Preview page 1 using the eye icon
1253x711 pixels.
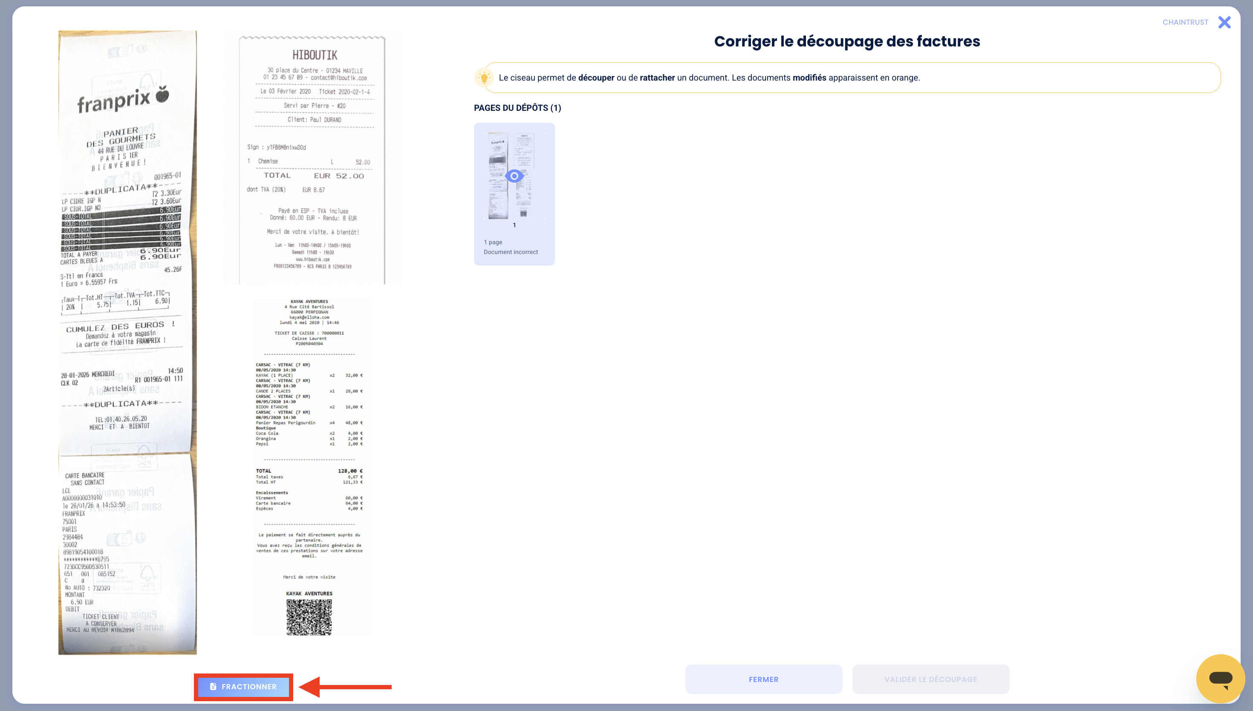(514, 176)
